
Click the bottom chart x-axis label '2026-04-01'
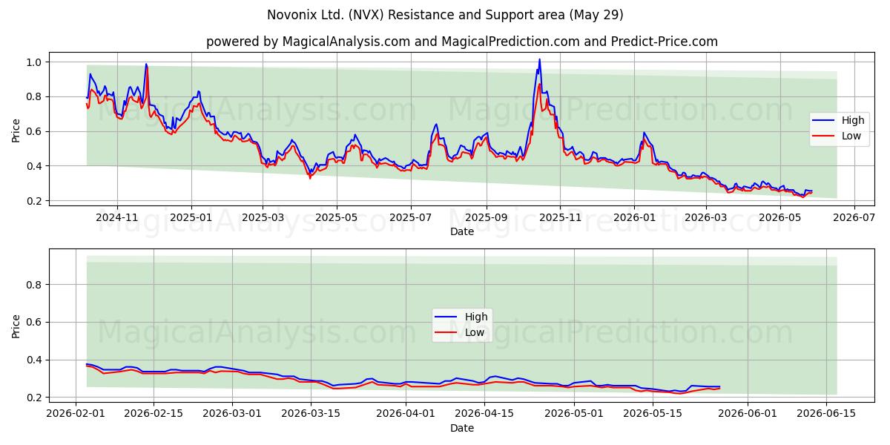(x=406, y=415)
